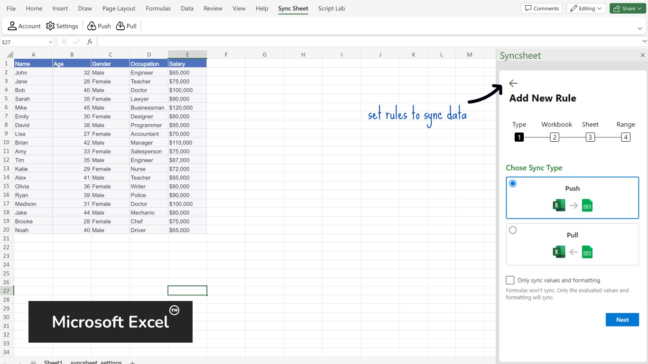The image size is (648, 364).
Task: Switch to the Insert tab
Action: 60,9
